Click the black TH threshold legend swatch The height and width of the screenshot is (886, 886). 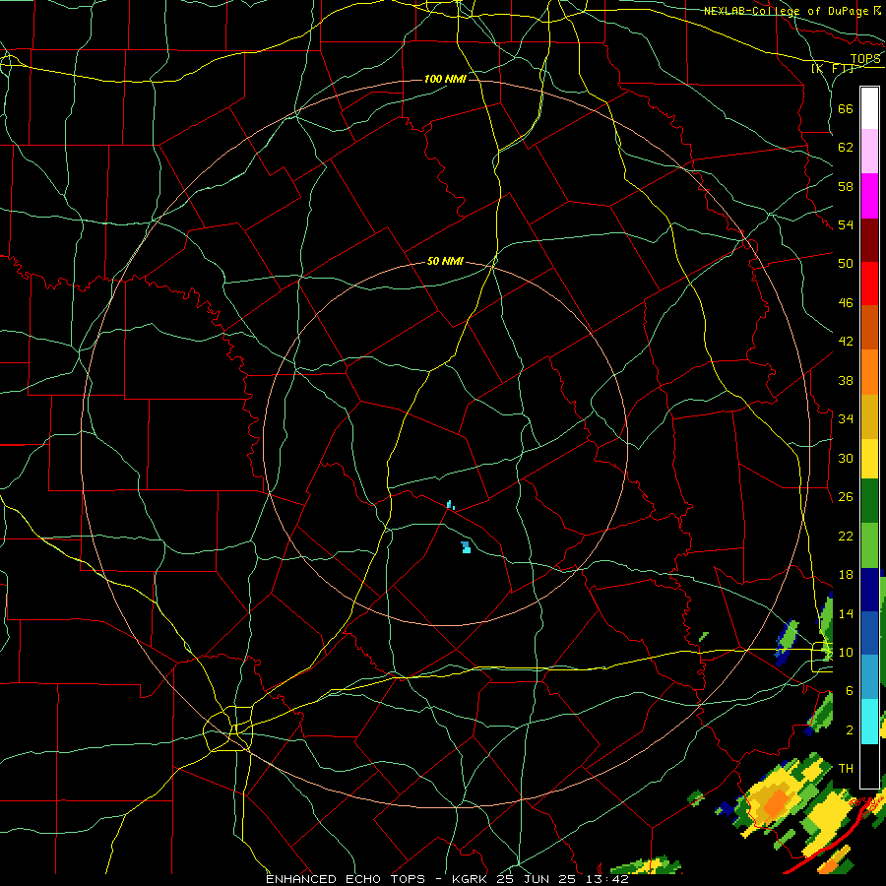(x=869, y=766)
